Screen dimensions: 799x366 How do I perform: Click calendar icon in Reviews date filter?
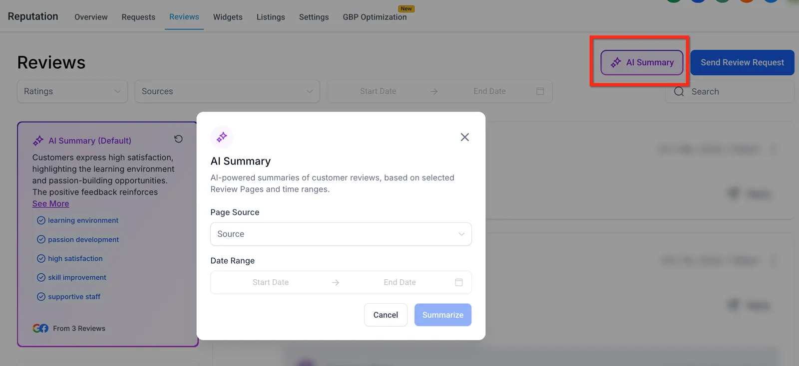pyautogui.click(x=540, y=91)
